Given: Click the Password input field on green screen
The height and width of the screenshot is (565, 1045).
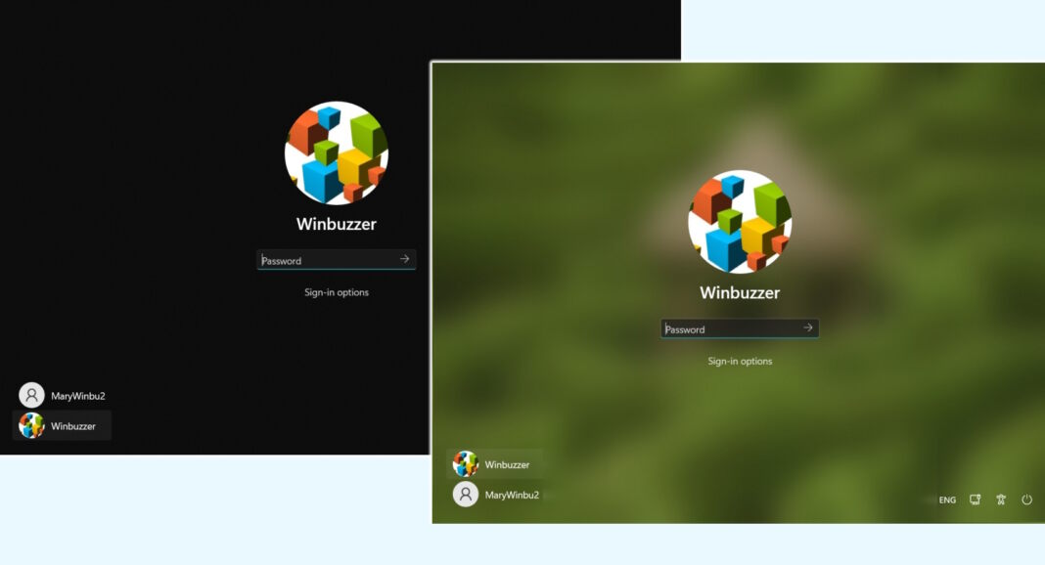Looking at the screenshot, I should coord(724,328).
